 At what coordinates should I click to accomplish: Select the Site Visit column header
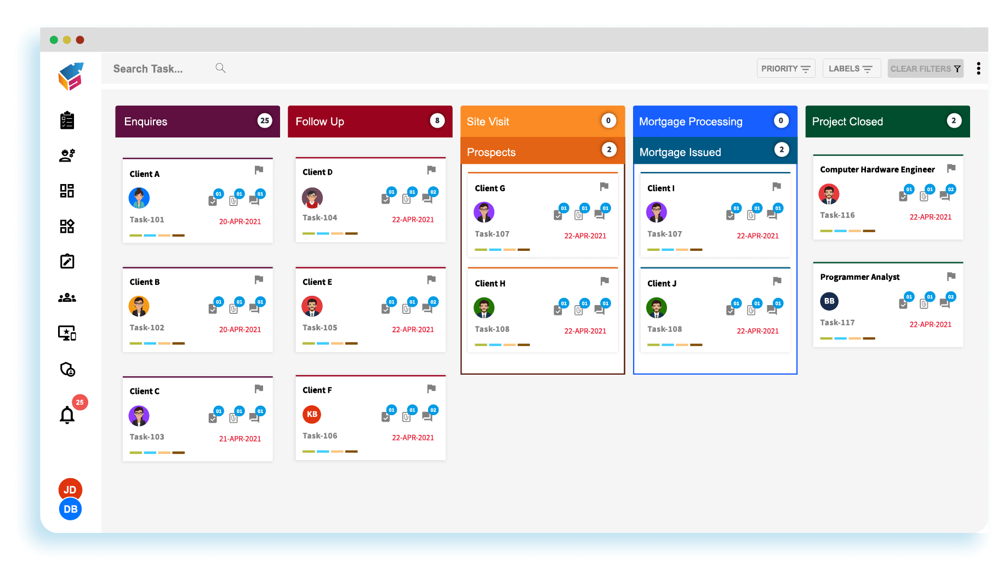pos(543,121)
